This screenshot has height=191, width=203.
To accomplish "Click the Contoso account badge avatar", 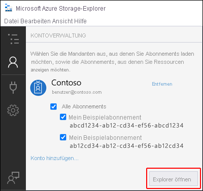I will [x=38, y=88].
